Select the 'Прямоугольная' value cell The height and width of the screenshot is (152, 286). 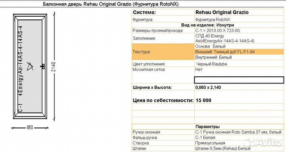point(239,143)
